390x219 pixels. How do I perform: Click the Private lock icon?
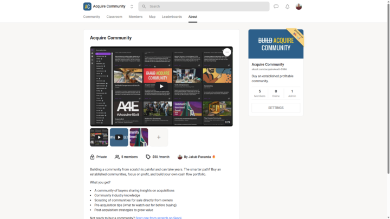92,157
